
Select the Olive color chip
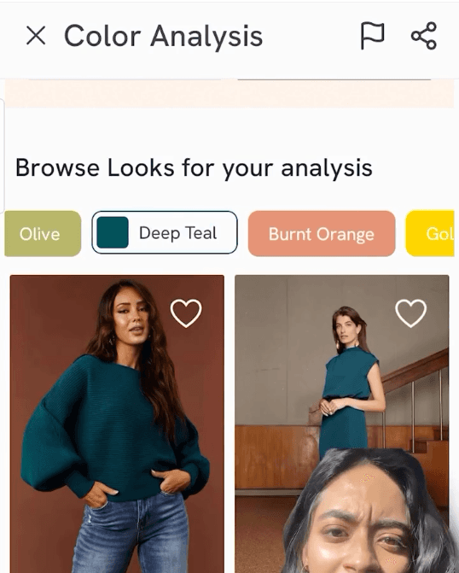pyautogui.click(x=43, y=233)
